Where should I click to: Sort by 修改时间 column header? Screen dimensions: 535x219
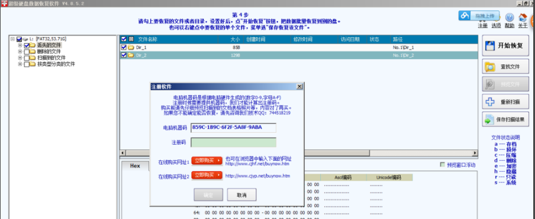(303, 39)
